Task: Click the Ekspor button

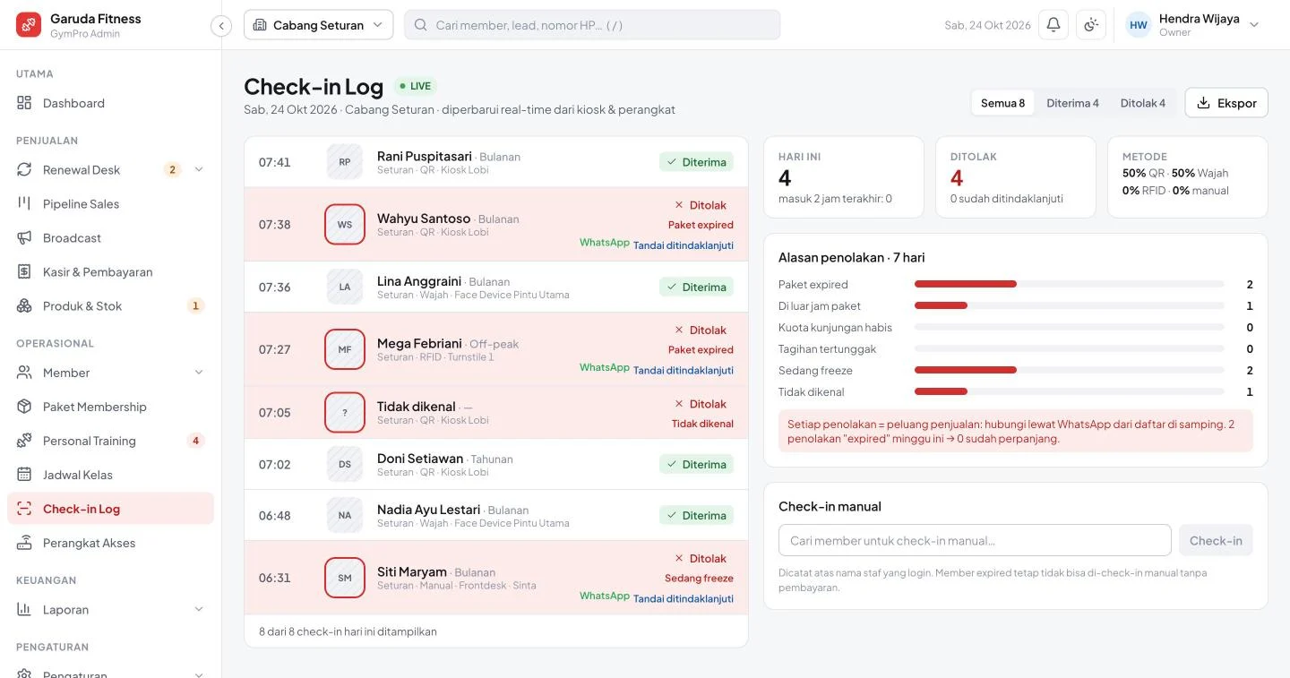Action: [1226, 103]
